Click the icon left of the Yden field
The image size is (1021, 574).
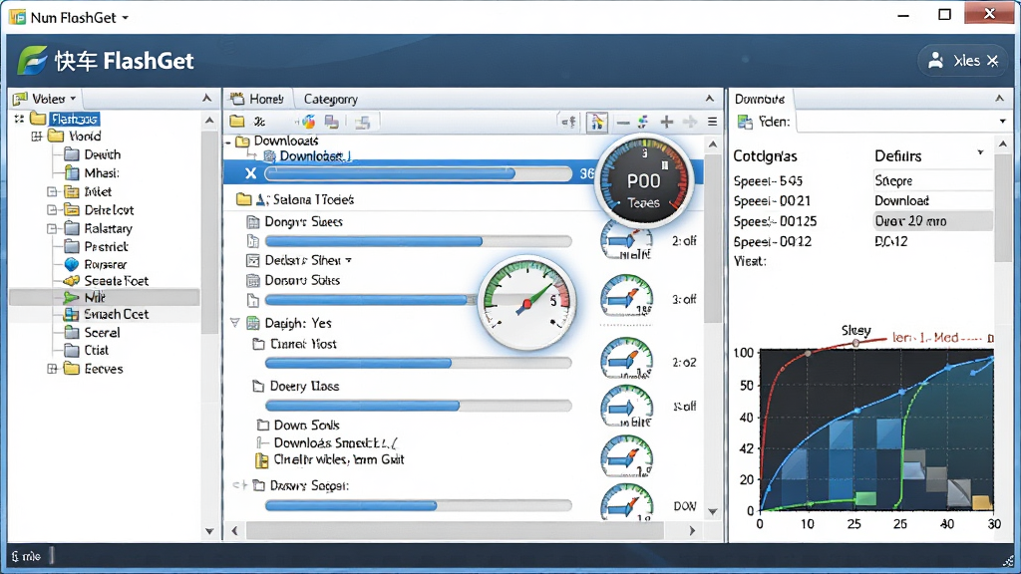(745, 122)
